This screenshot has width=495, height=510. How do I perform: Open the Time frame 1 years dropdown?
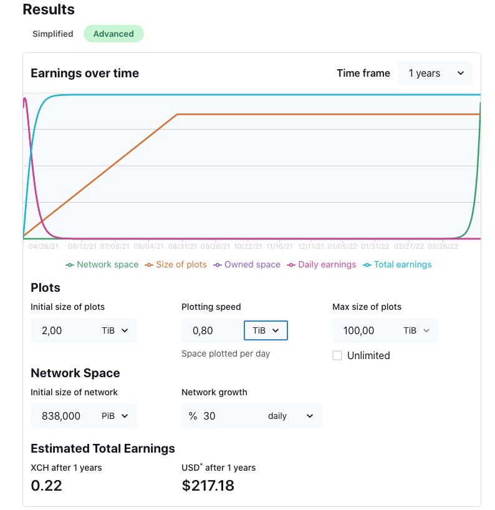point(435,73)
